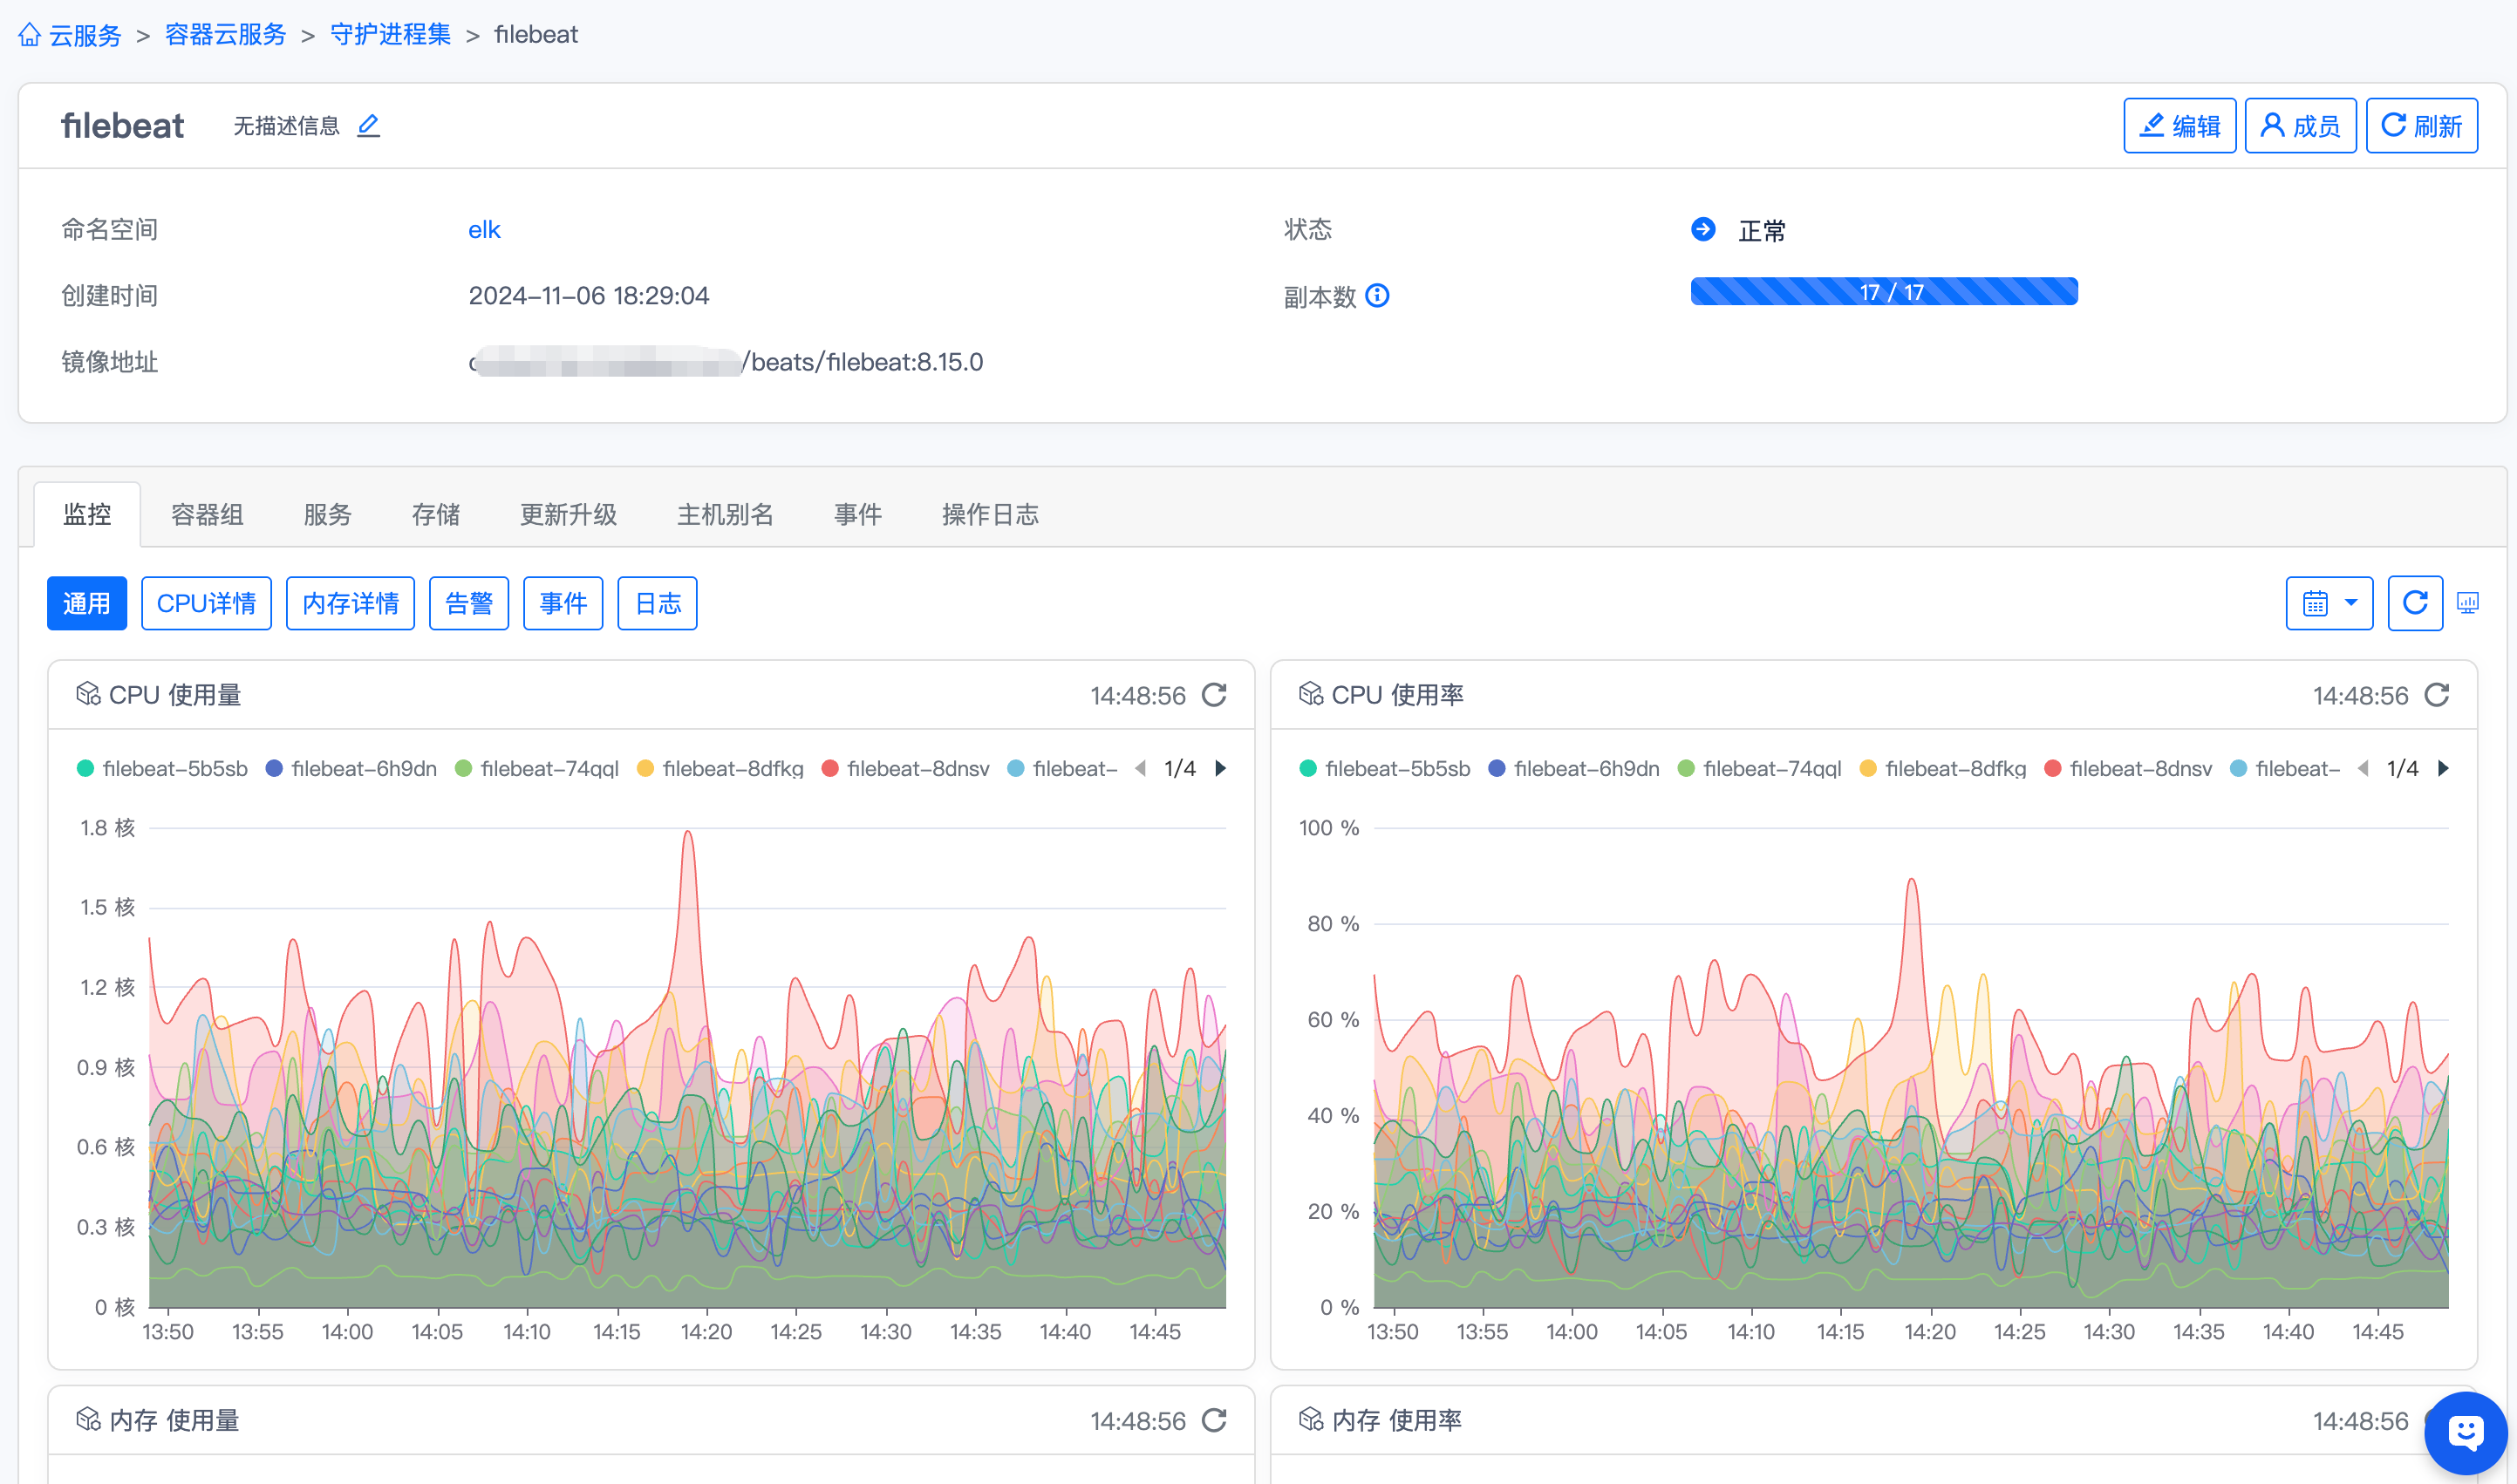Refresh the CPU 使用量 chart panel
The width and height of the screenshot is (2517, 1484).
[1214, 695]
